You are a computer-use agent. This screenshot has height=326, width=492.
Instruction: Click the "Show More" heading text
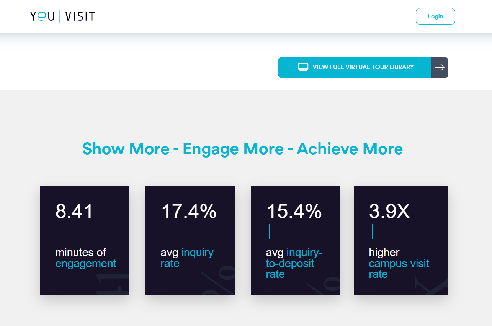tap(126, 149)
